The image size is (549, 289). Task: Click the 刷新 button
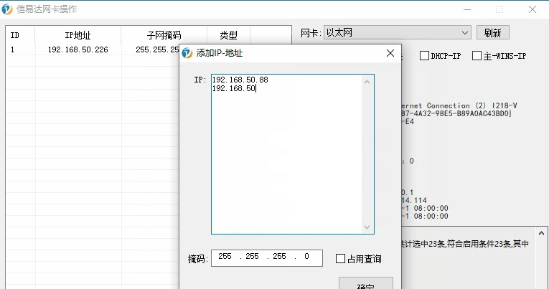[x=492, y=32]
